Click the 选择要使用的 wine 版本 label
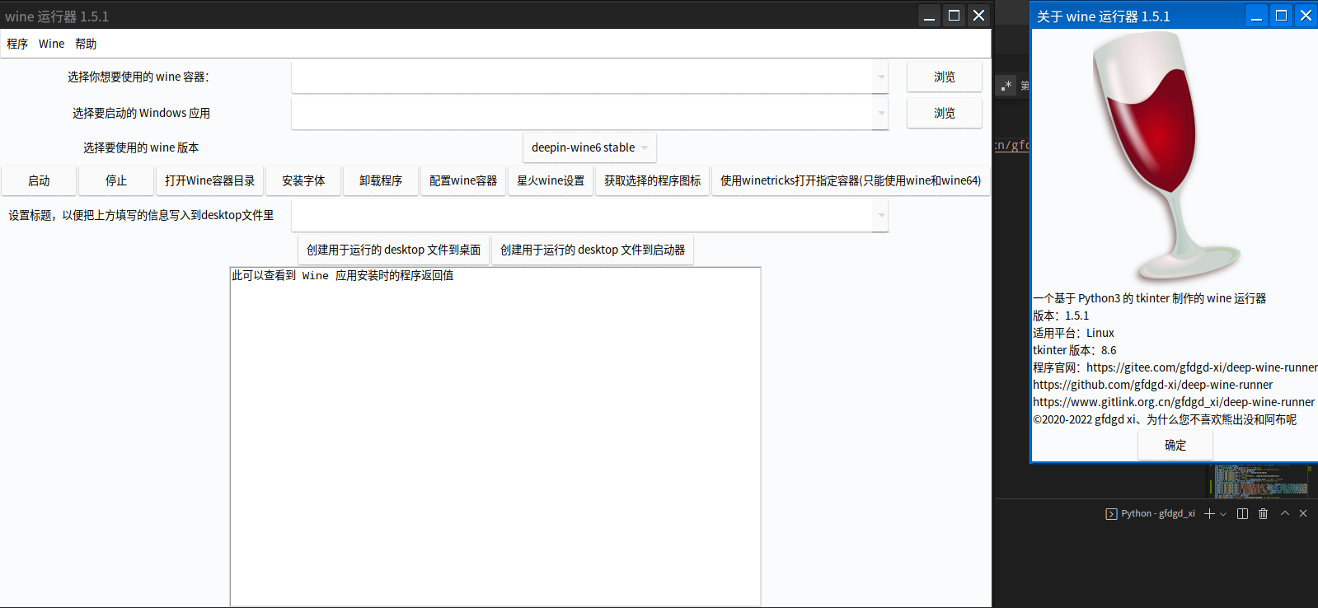Viewport: 1318px width, 608px height. pos(141,147)
